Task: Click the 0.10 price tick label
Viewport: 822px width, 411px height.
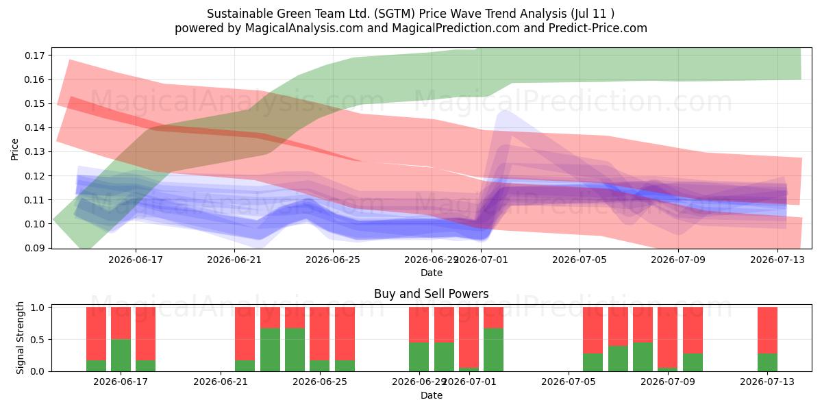Action: (x=36, y=224)
